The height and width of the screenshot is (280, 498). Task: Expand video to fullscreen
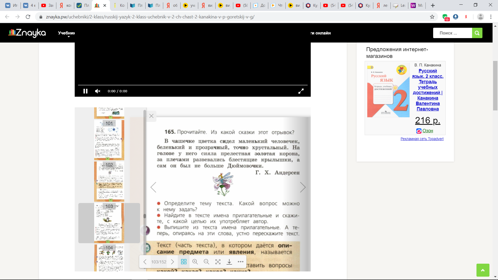(x=301, y=91)
